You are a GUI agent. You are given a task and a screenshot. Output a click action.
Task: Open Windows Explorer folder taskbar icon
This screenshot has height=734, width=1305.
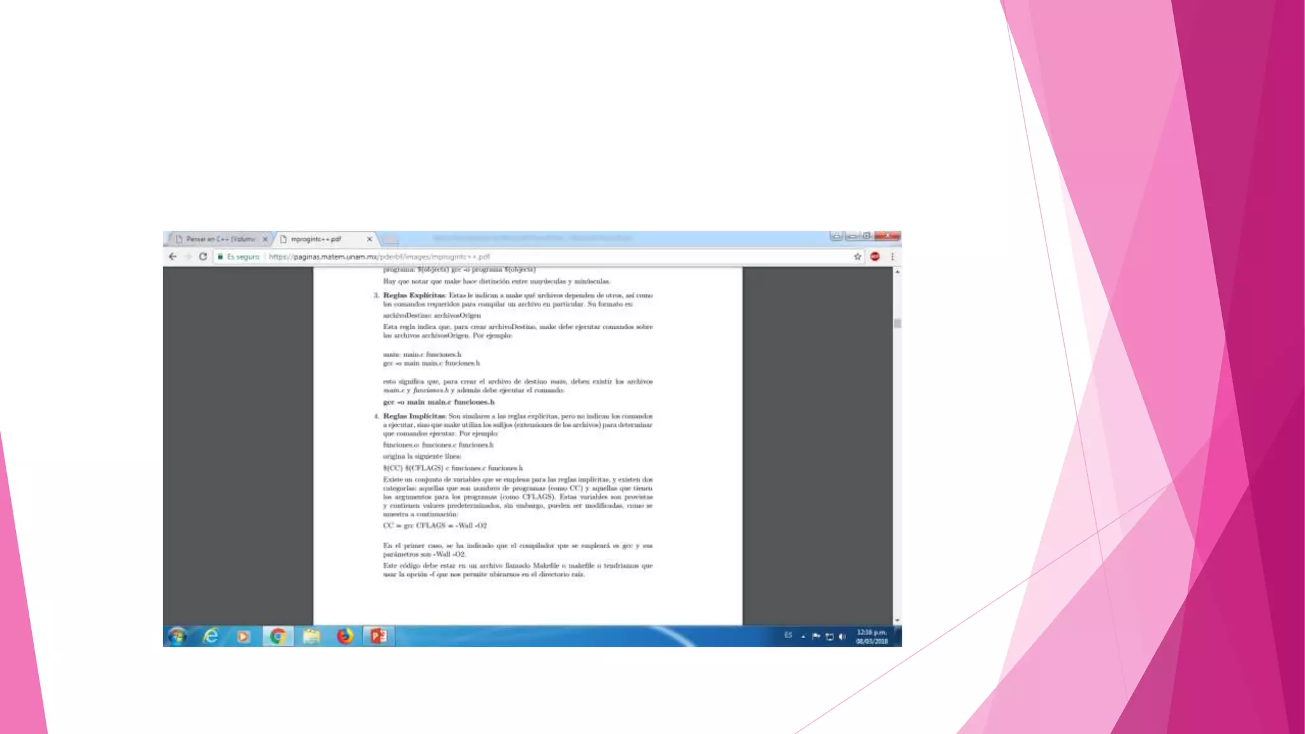point(312,636)
